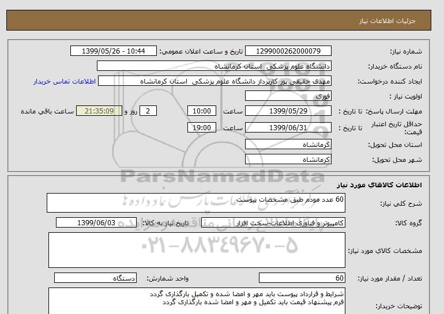Screen dimensions: 444x314
Task: Click the label مشخصات کالای مورد نیاز
Action: coord(385,251)
